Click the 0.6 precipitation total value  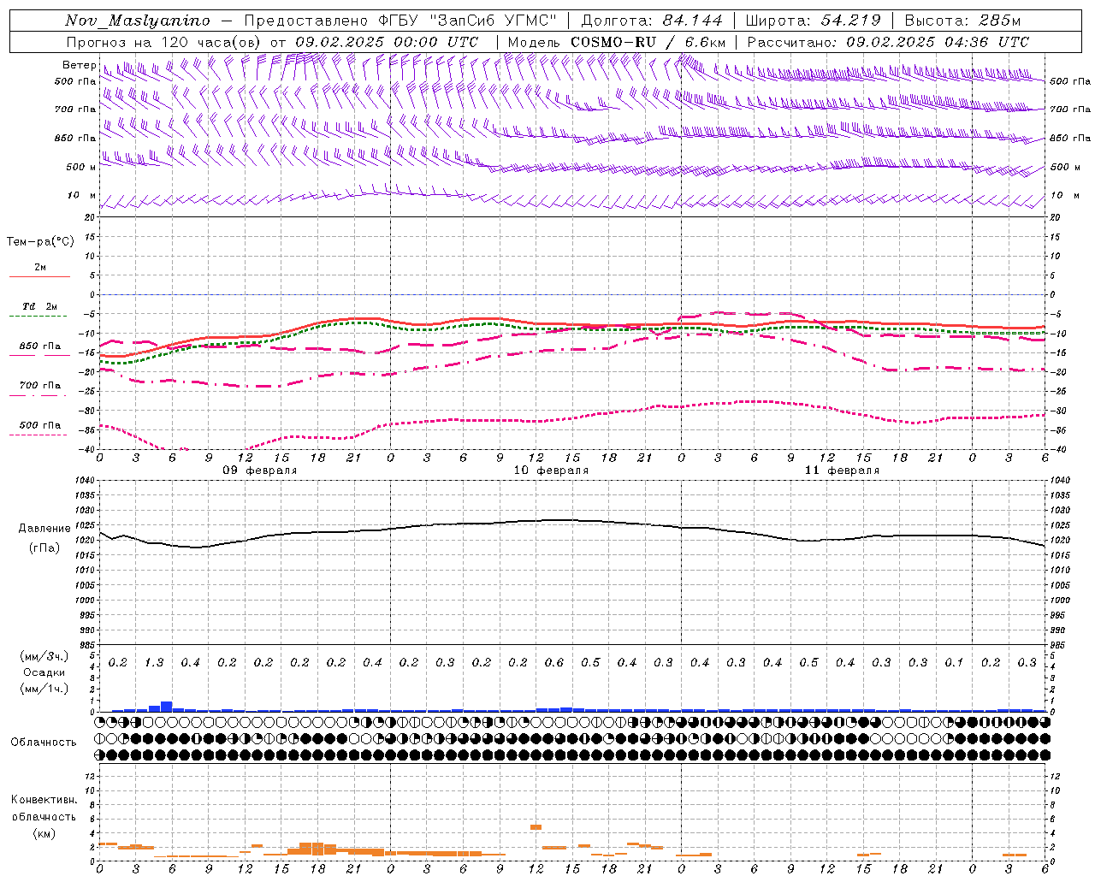(x=554, y=663)
